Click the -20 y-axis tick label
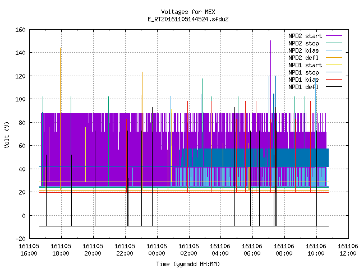Viewport: 359px width, 269px height. click(20, 239)
